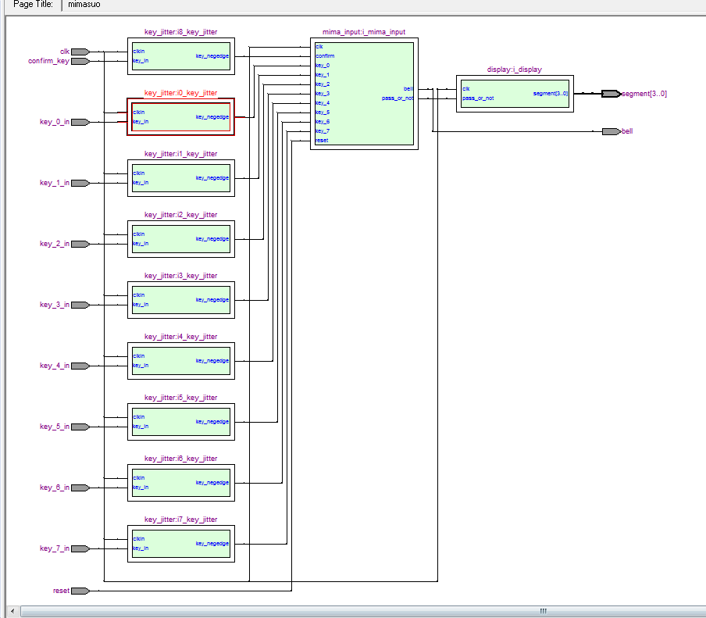The width and height of the screenshot is (706, 618).
Task: Click the clk input pin symbol
Action: (80, 52)
